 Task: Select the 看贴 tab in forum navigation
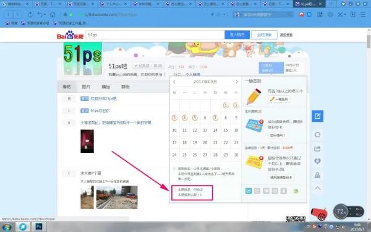[67, 87]
